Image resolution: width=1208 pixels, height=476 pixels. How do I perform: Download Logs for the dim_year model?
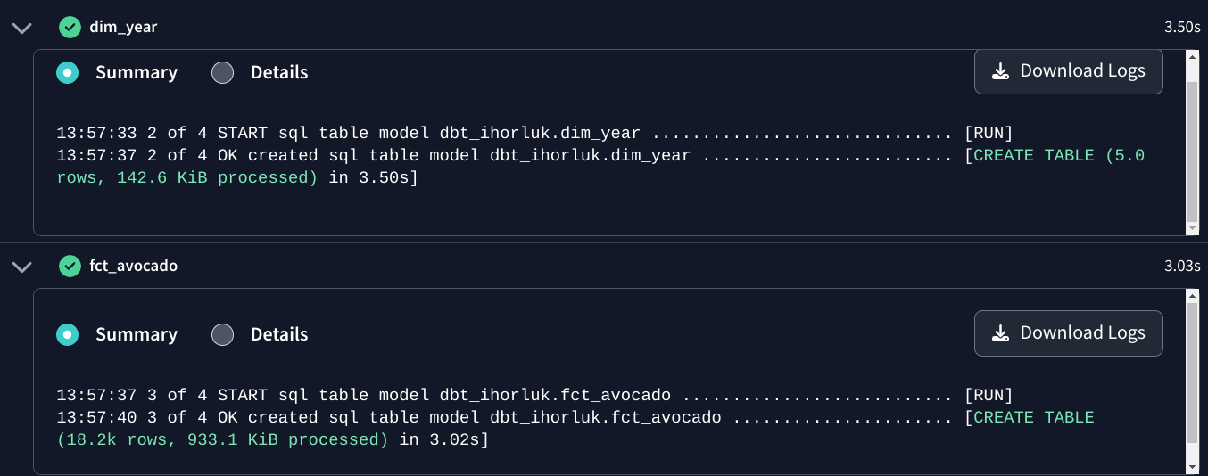click(1069, 71)
